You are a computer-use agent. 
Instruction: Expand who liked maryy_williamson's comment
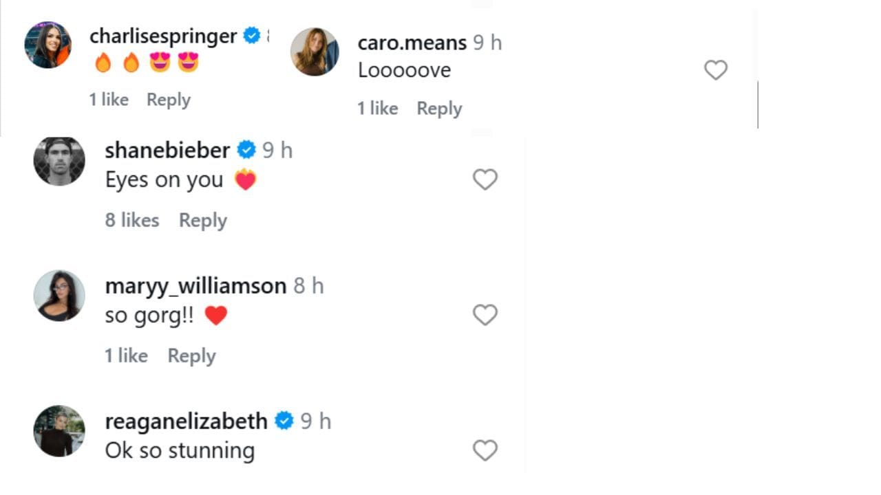pos(125,355)
